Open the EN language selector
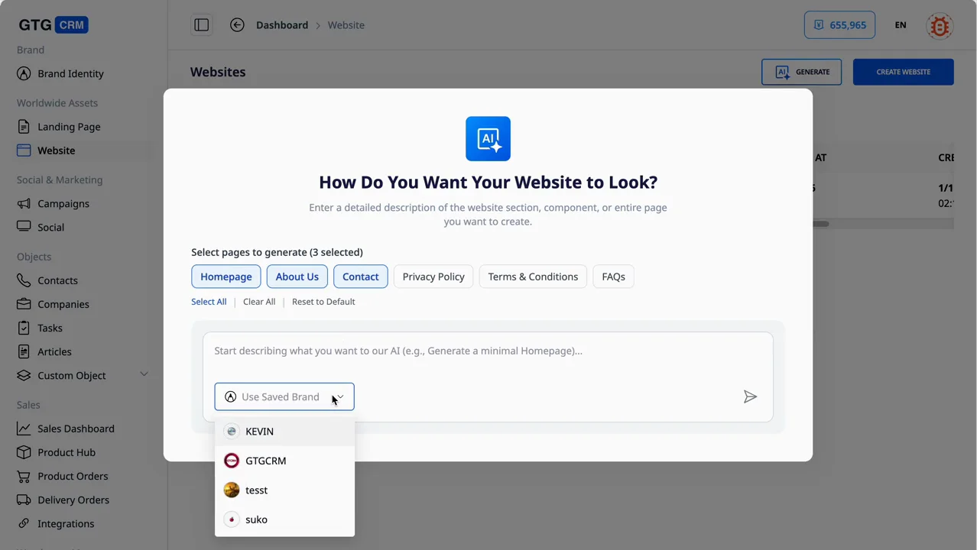977x550 pixels. 901,25
